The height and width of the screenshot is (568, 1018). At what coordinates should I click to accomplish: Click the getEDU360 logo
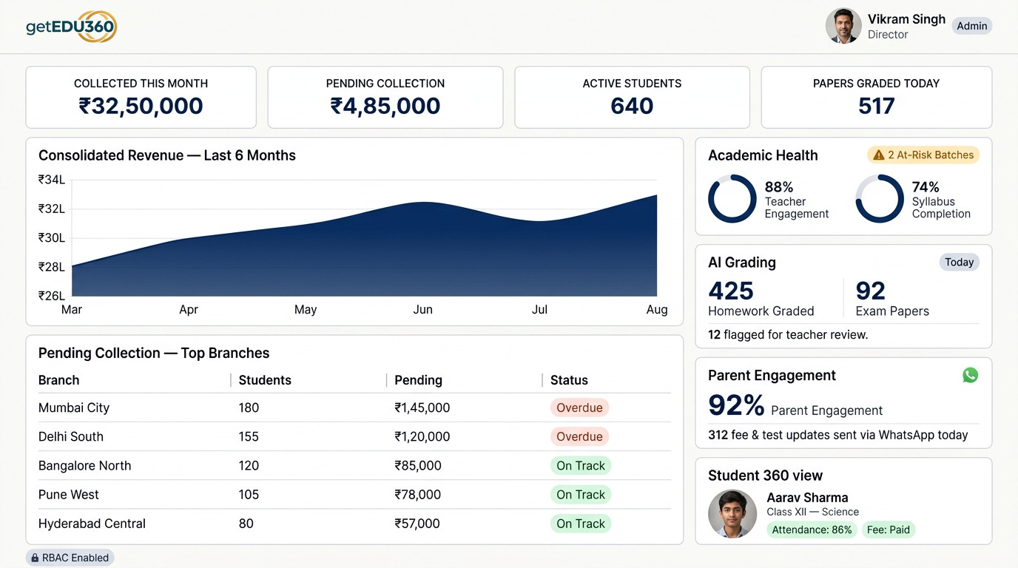(x=71, y=27)
